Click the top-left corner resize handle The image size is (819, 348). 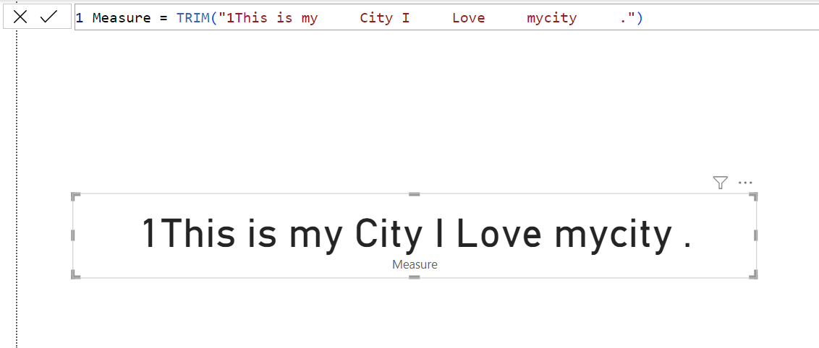75,196
